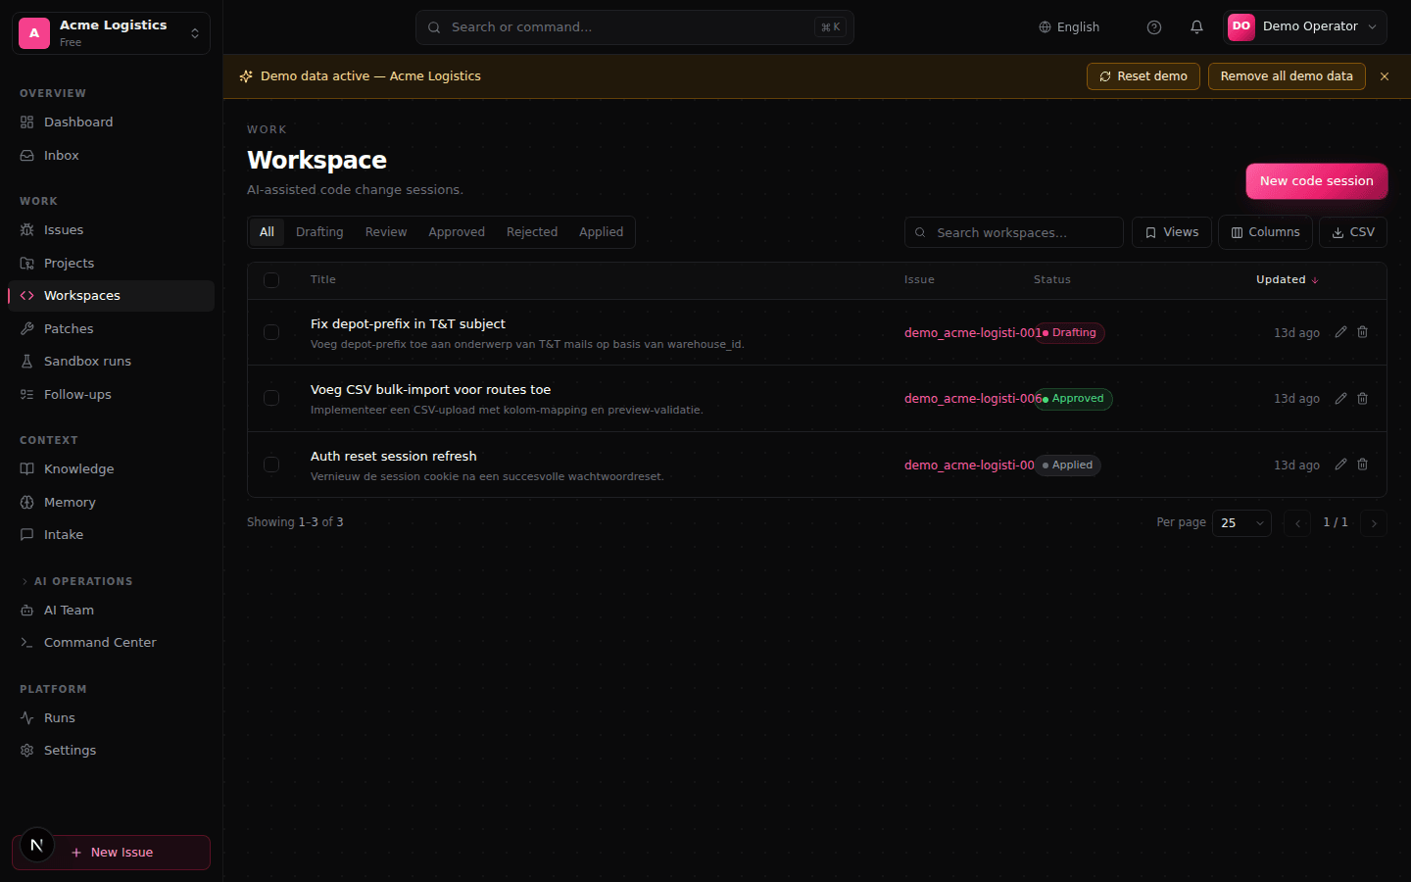Open AI Team page
Image resolution: width=1411 pixels, height=882 pixels.
111,611
